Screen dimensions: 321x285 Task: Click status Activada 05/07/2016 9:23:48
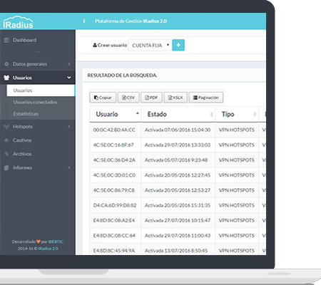[x=176, y=160]
